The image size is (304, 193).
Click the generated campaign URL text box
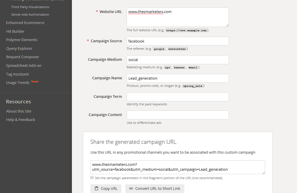(x=178, y=167)
